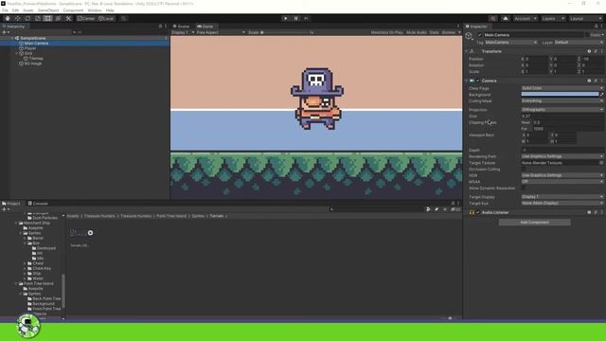Open the Collab services icon
This screenshot has height=341, width=606.
[x=492, y=19]
